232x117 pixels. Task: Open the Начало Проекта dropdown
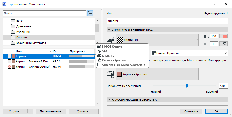coord(189,53)
